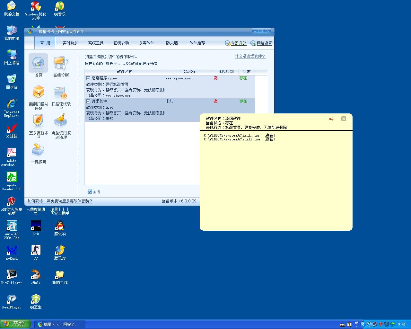The image size is (411, 329).
Task: Uncheck the 恶意程序sjsoo checkbox
Action: point(88,78)
